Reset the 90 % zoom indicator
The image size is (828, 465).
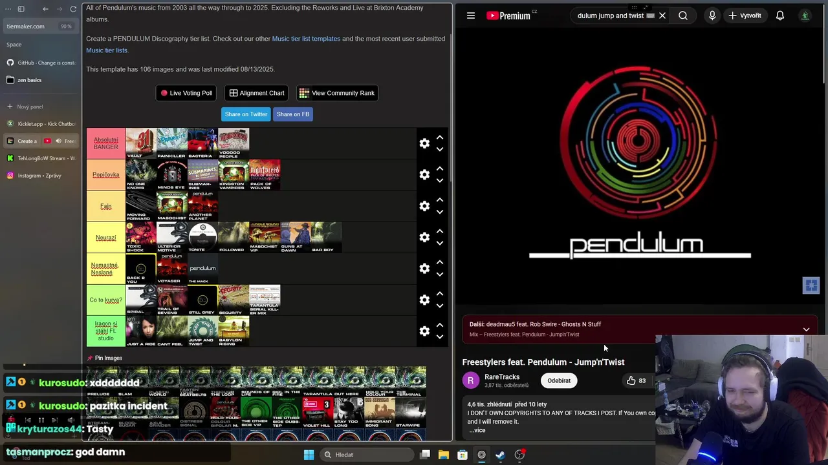tap(66, 26)
